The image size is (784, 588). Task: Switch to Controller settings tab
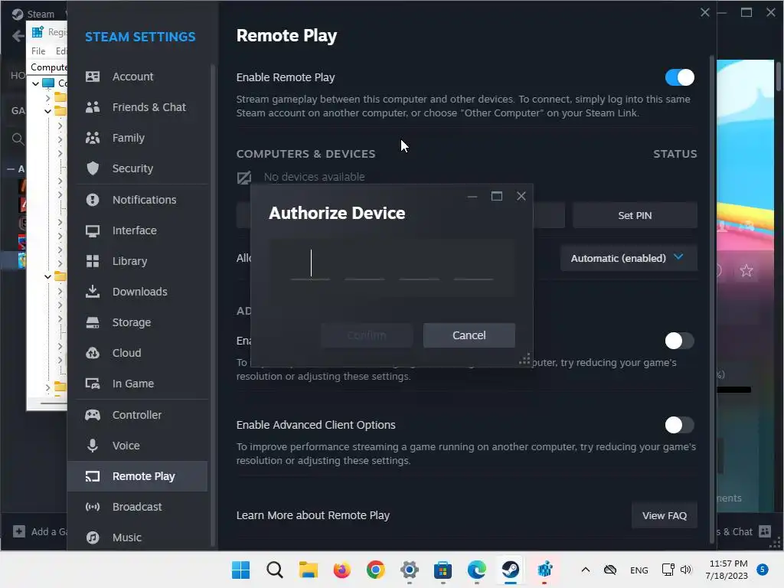(x=138, y=415)
